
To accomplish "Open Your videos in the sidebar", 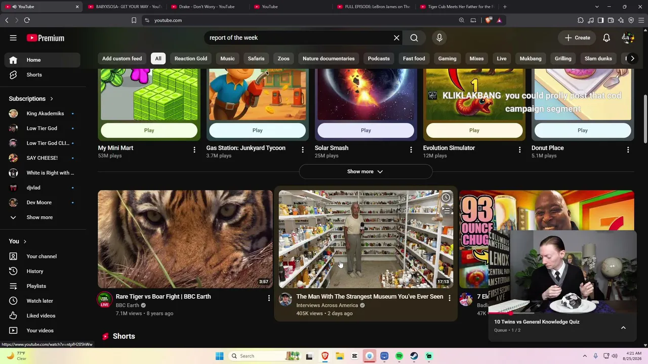I will (43, 331).
